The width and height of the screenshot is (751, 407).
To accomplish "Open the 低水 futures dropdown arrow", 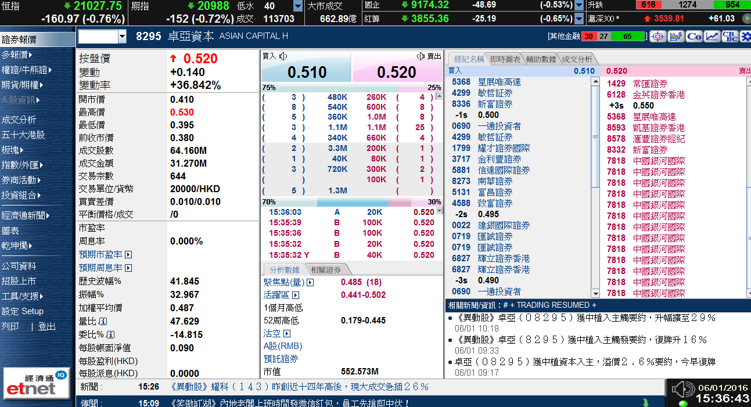I will [x=298, y=6].
